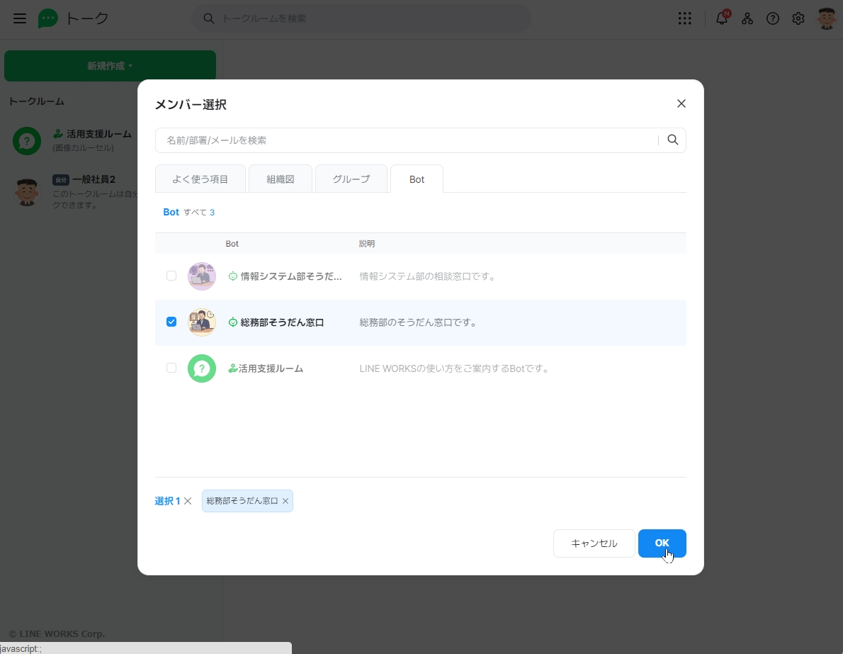
Task: Click the search magnifier icon in dialog
Action: pyautogui.click(x=672, y=140)
